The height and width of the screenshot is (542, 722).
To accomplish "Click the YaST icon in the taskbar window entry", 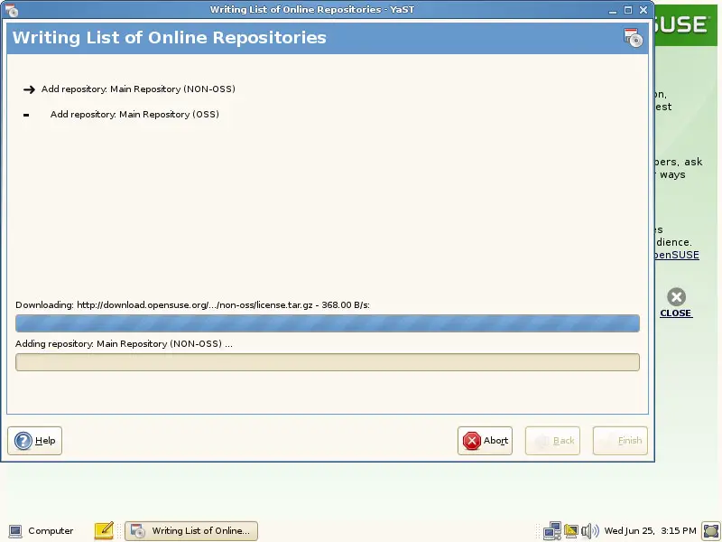I will (138, 531).
